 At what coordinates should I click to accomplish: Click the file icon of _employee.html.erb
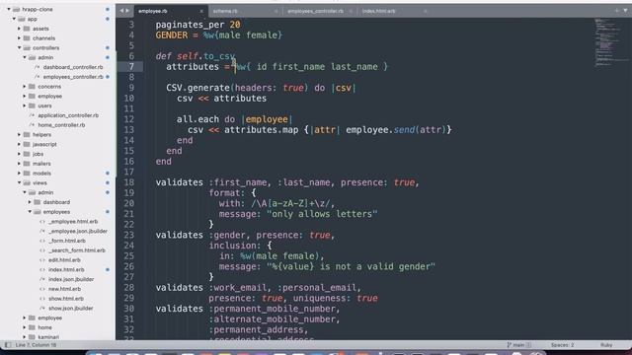coord(42,221)
